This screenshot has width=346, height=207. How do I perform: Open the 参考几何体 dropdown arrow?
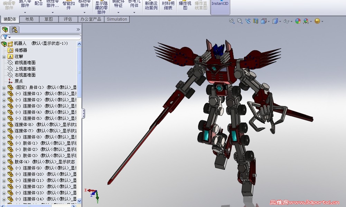pyautogui.click(x=134, y=13)
